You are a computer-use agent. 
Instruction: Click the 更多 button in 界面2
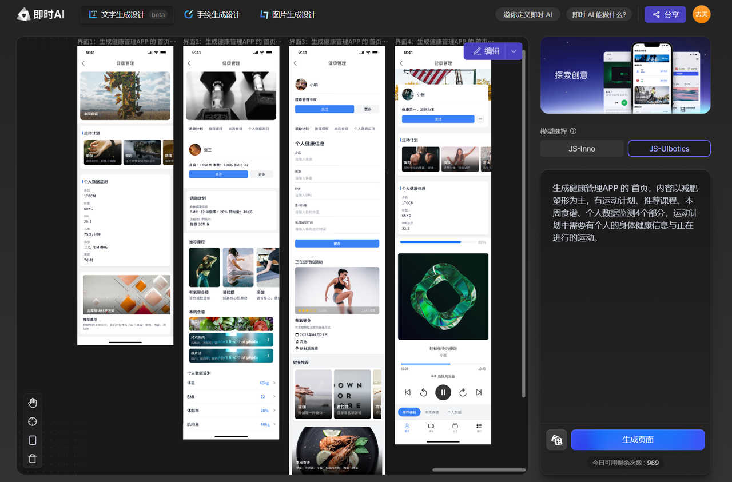coord(262,174)
